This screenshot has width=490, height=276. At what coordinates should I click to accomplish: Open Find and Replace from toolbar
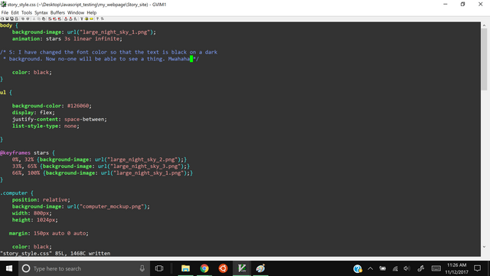(x=50, y=18)
